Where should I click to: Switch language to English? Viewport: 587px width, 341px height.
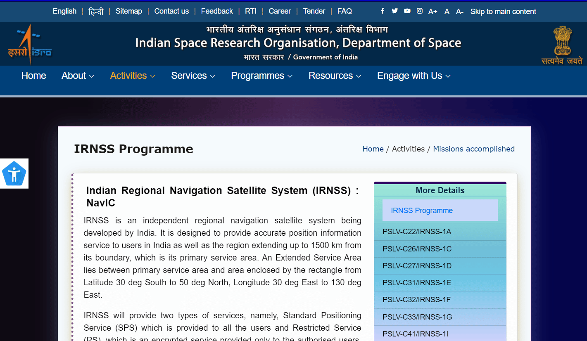pos(64,12)
